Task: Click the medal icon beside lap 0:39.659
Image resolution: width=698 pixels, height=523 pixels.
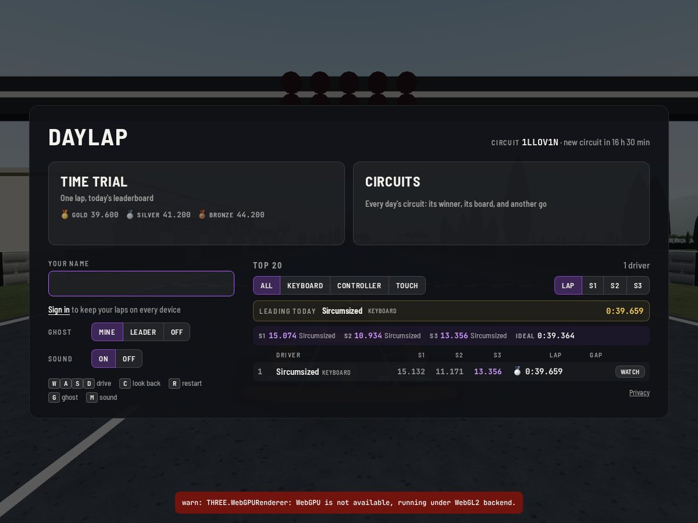Action: 517,371
